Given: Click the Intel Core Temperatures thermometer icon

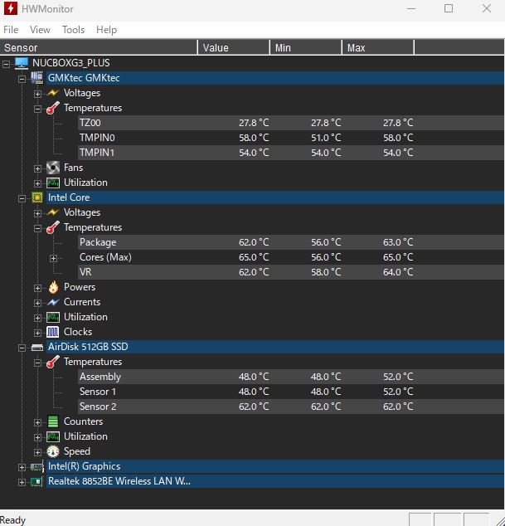Looking at the screenshot, I should click(53, 227).
